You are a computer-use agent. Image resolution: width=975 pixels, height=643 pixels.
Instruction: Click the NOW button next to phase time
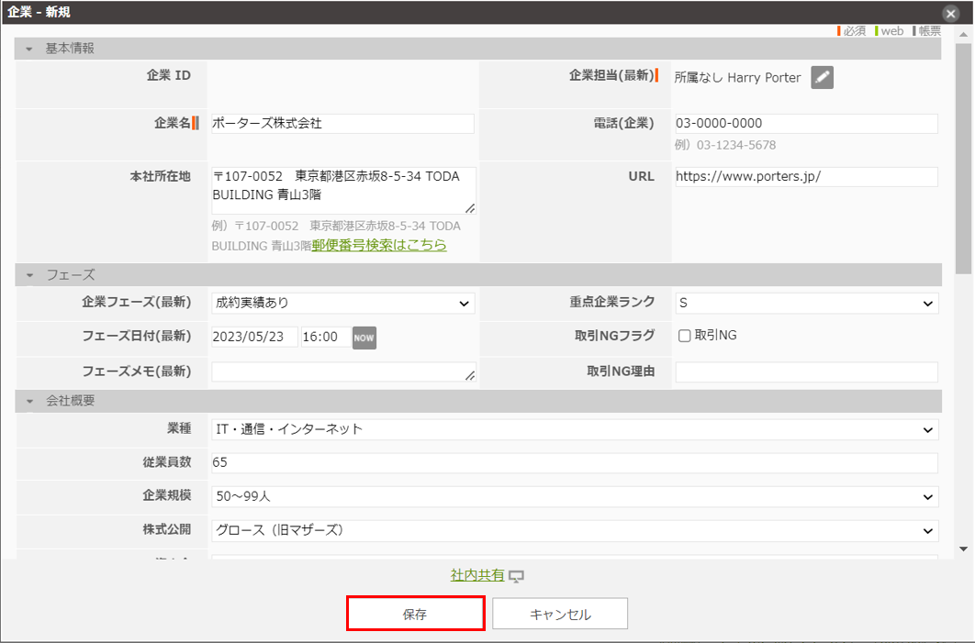pyautogui.click(x=364, y=338)
